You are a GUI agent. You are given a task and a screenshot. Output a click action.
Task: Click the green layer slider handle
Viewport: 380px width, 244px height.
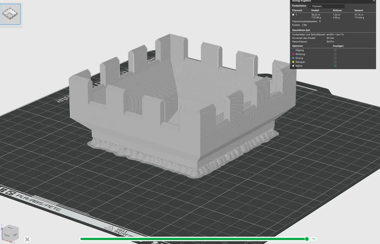(307, 239)
